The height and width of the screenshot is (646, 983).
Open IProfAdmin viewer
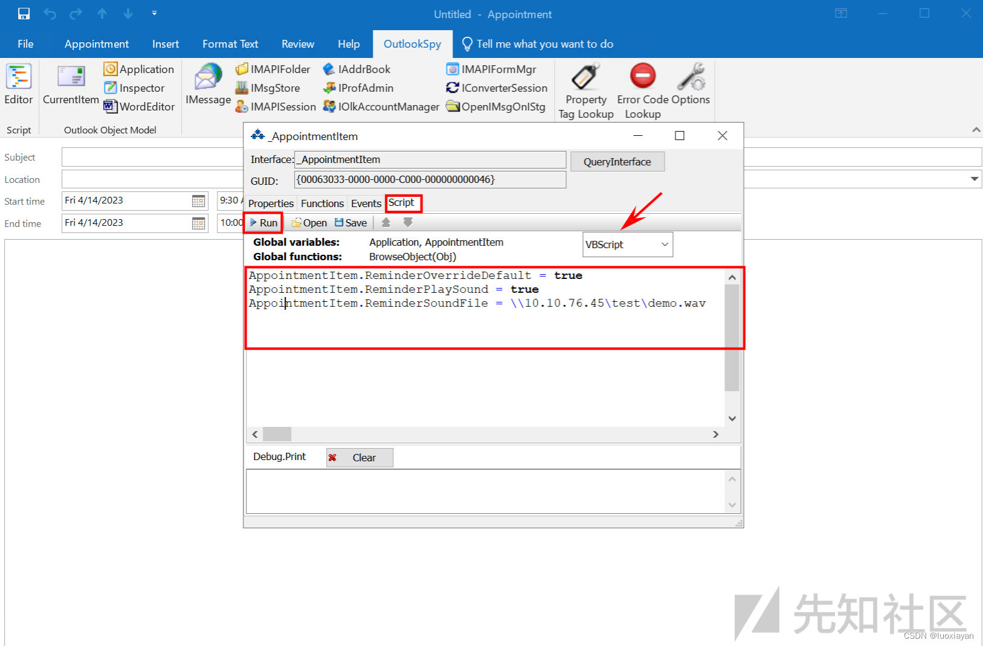tap(358, 88)
